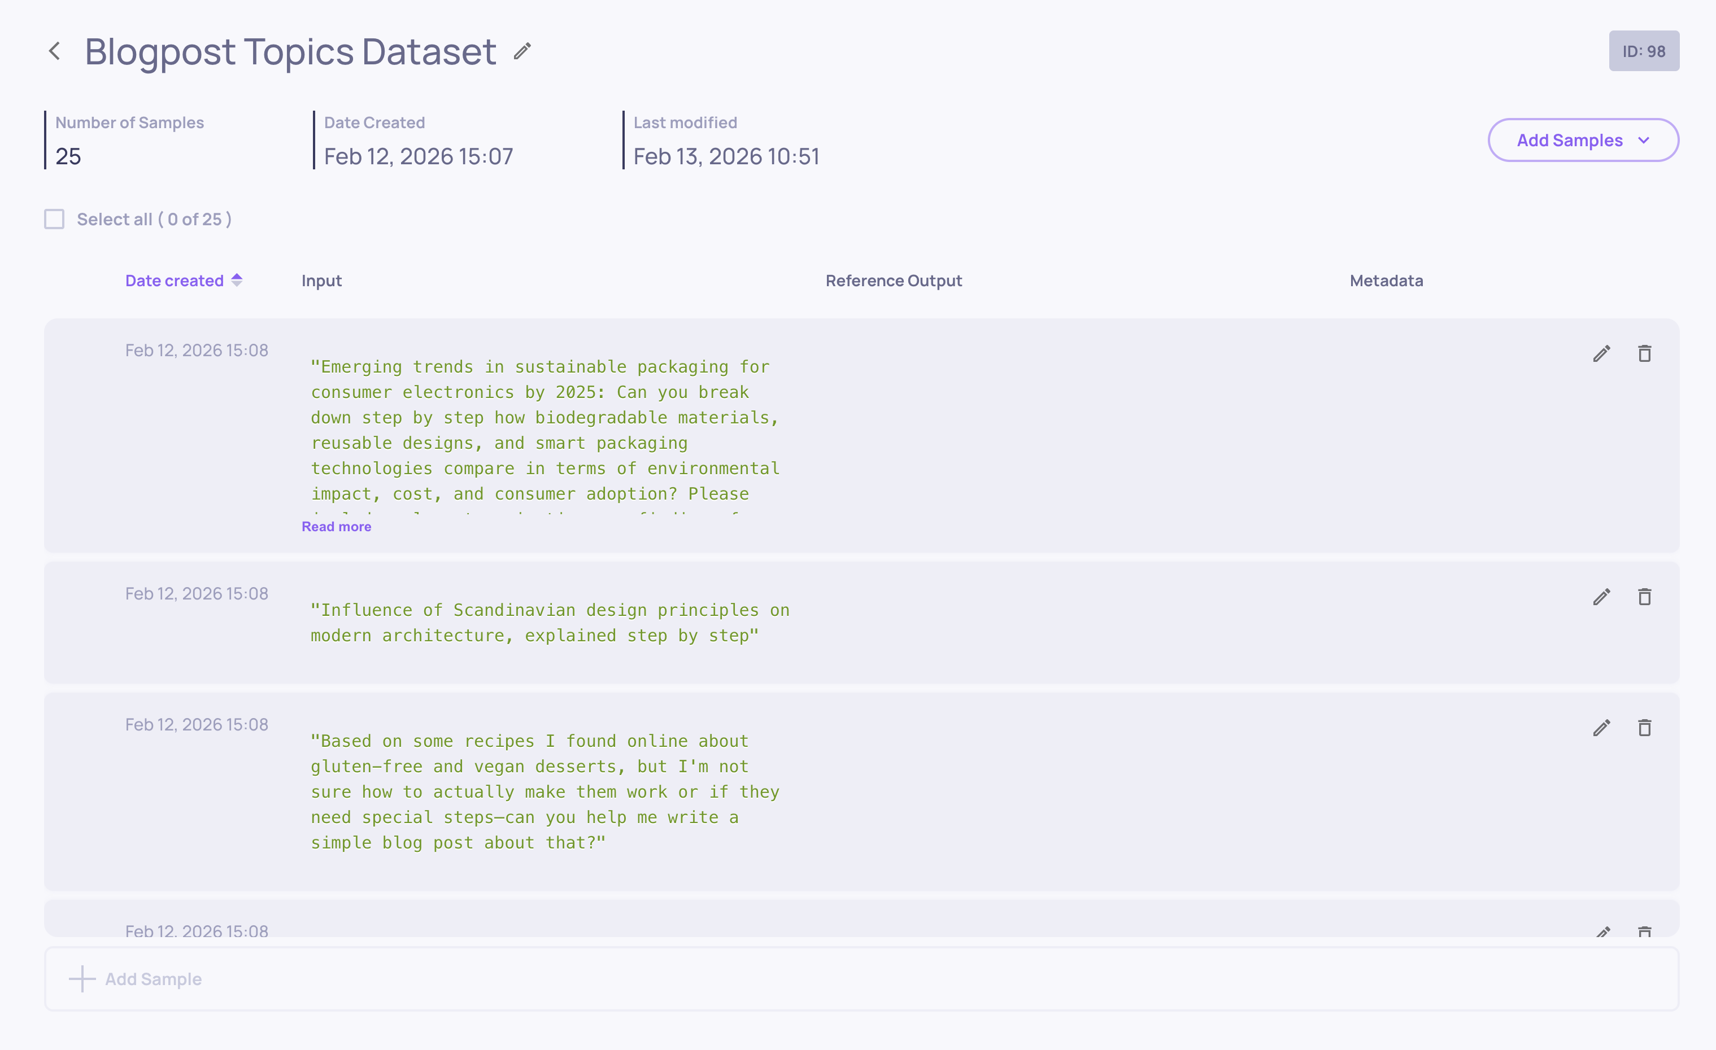Delete the sustainable packaging sample

tap(1644, 353)
